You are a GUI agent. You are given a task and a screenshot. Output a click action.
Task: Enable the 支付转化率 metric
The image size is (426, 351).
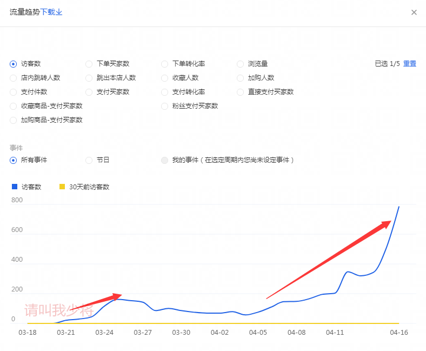165,92
